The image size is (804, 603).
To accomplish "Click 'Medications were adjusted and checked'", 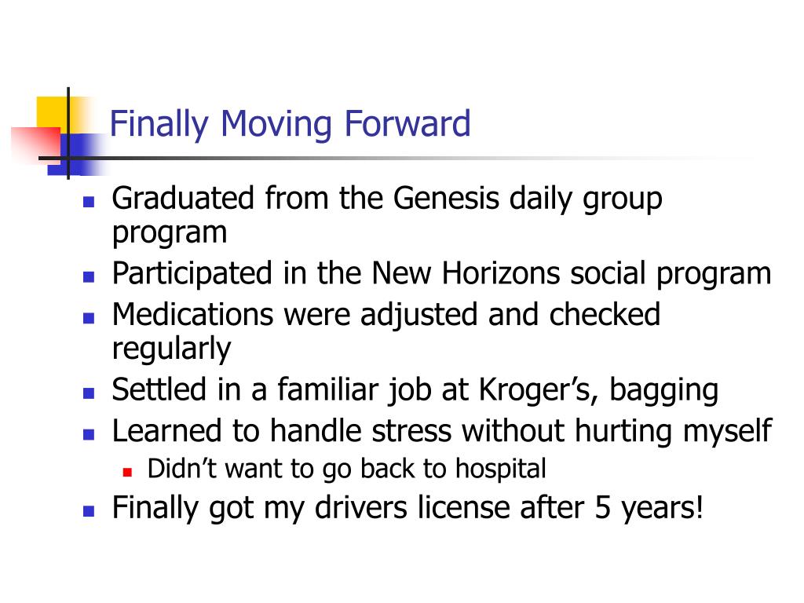I will (x=386, y=314).
